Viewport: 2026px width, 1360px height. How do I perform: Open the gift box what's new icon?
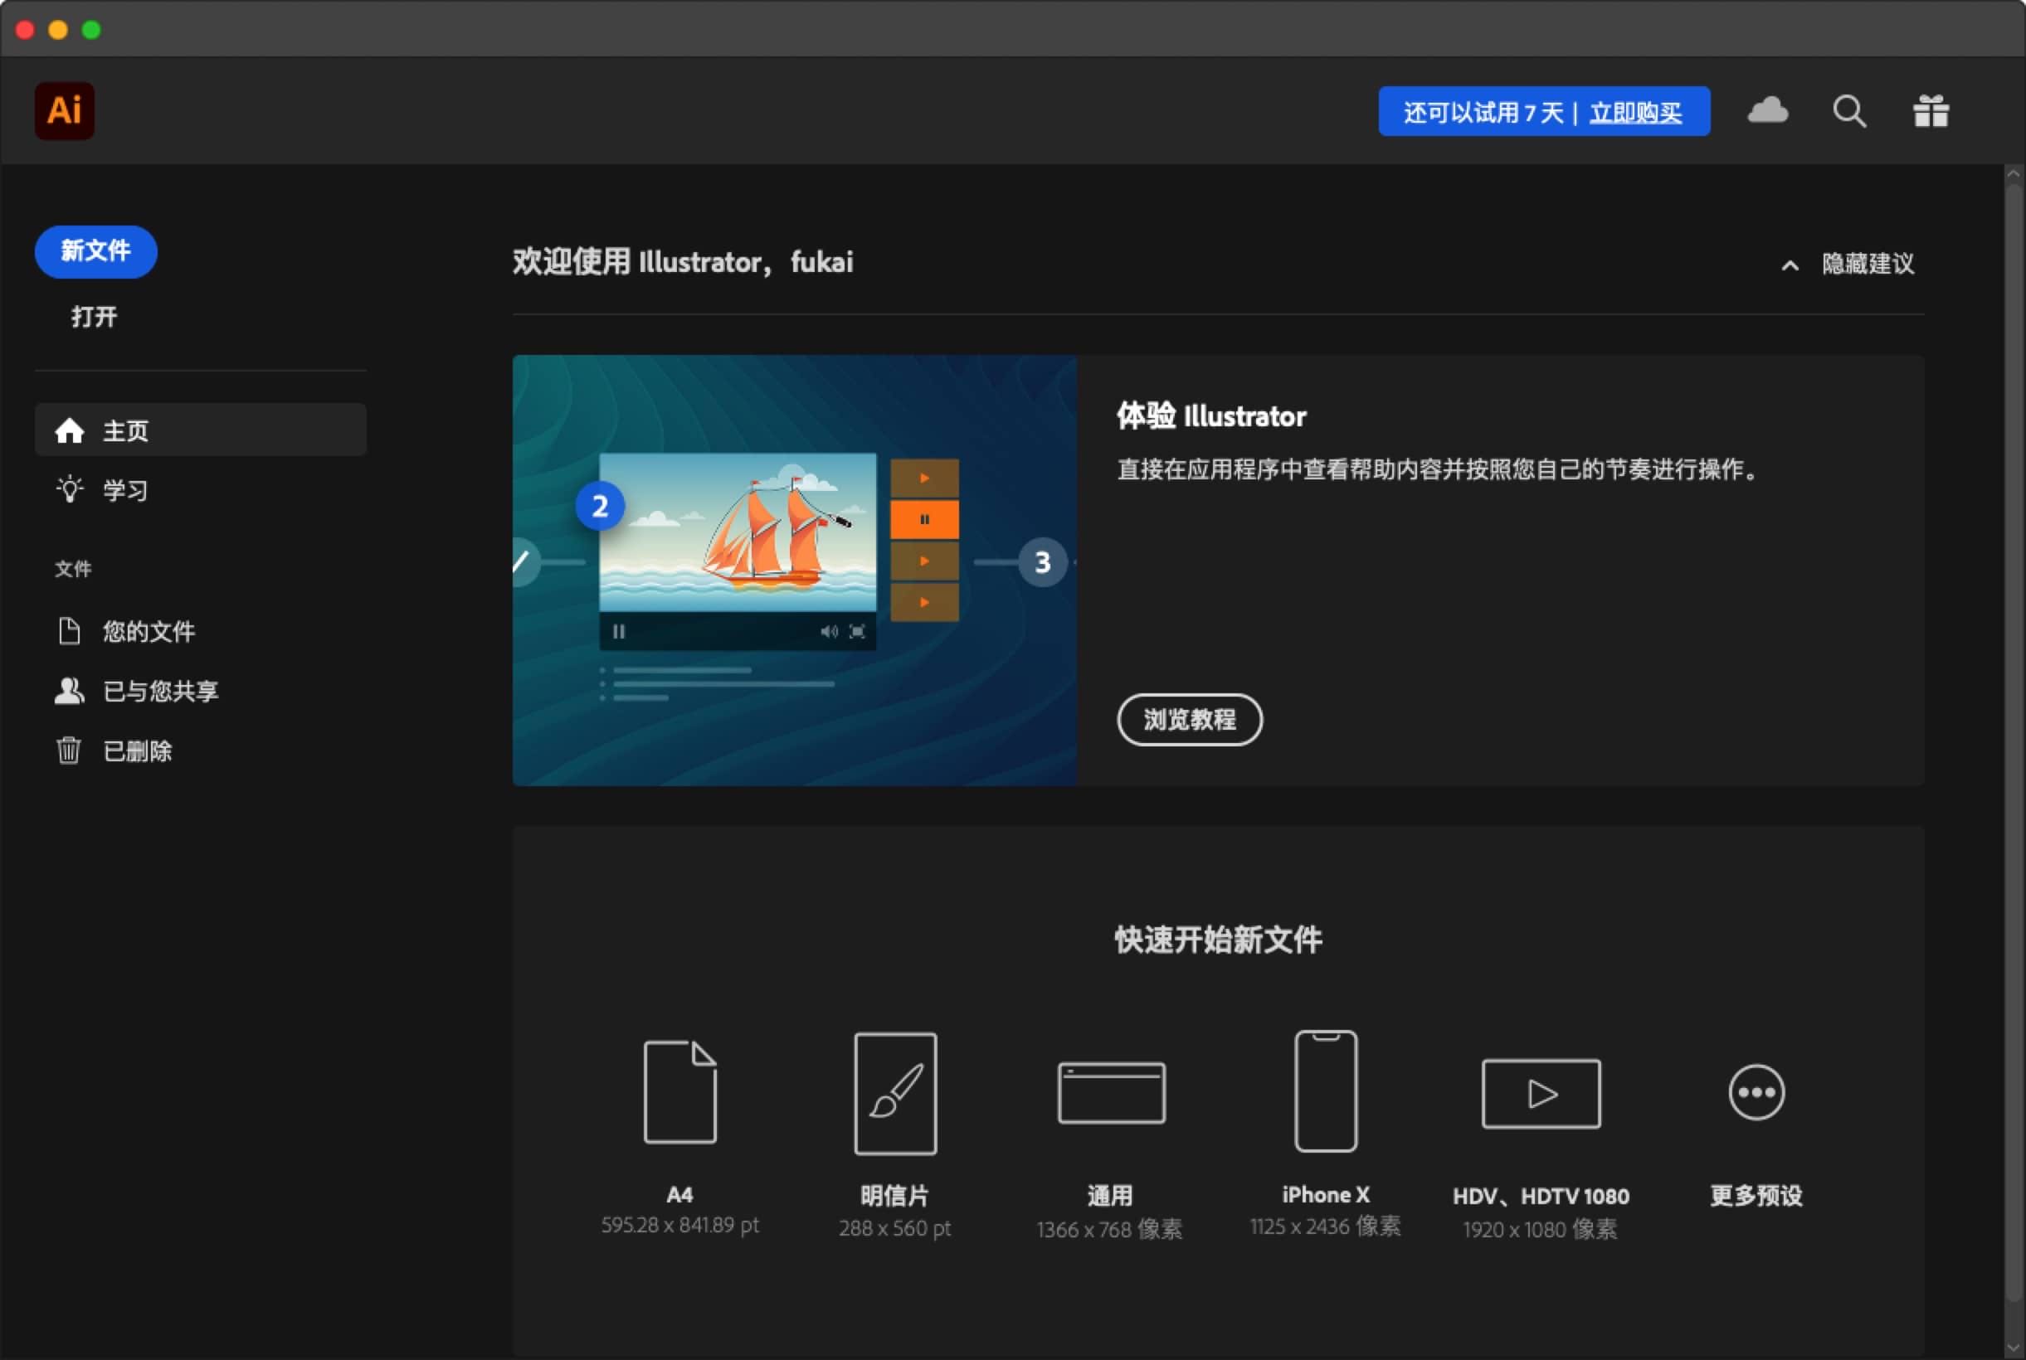tap(1931, 111)
